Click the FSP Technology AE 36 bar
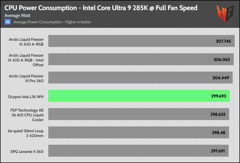 (139, 114)
